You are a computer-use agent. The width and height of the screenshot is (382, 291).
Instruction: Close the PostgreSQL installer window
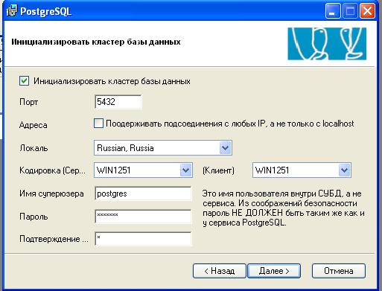click(x=367, y=11)
